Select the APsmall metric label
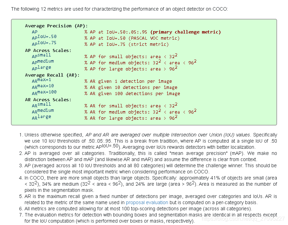The width and height of the screenshot is (288, 225). click(41, 56)
